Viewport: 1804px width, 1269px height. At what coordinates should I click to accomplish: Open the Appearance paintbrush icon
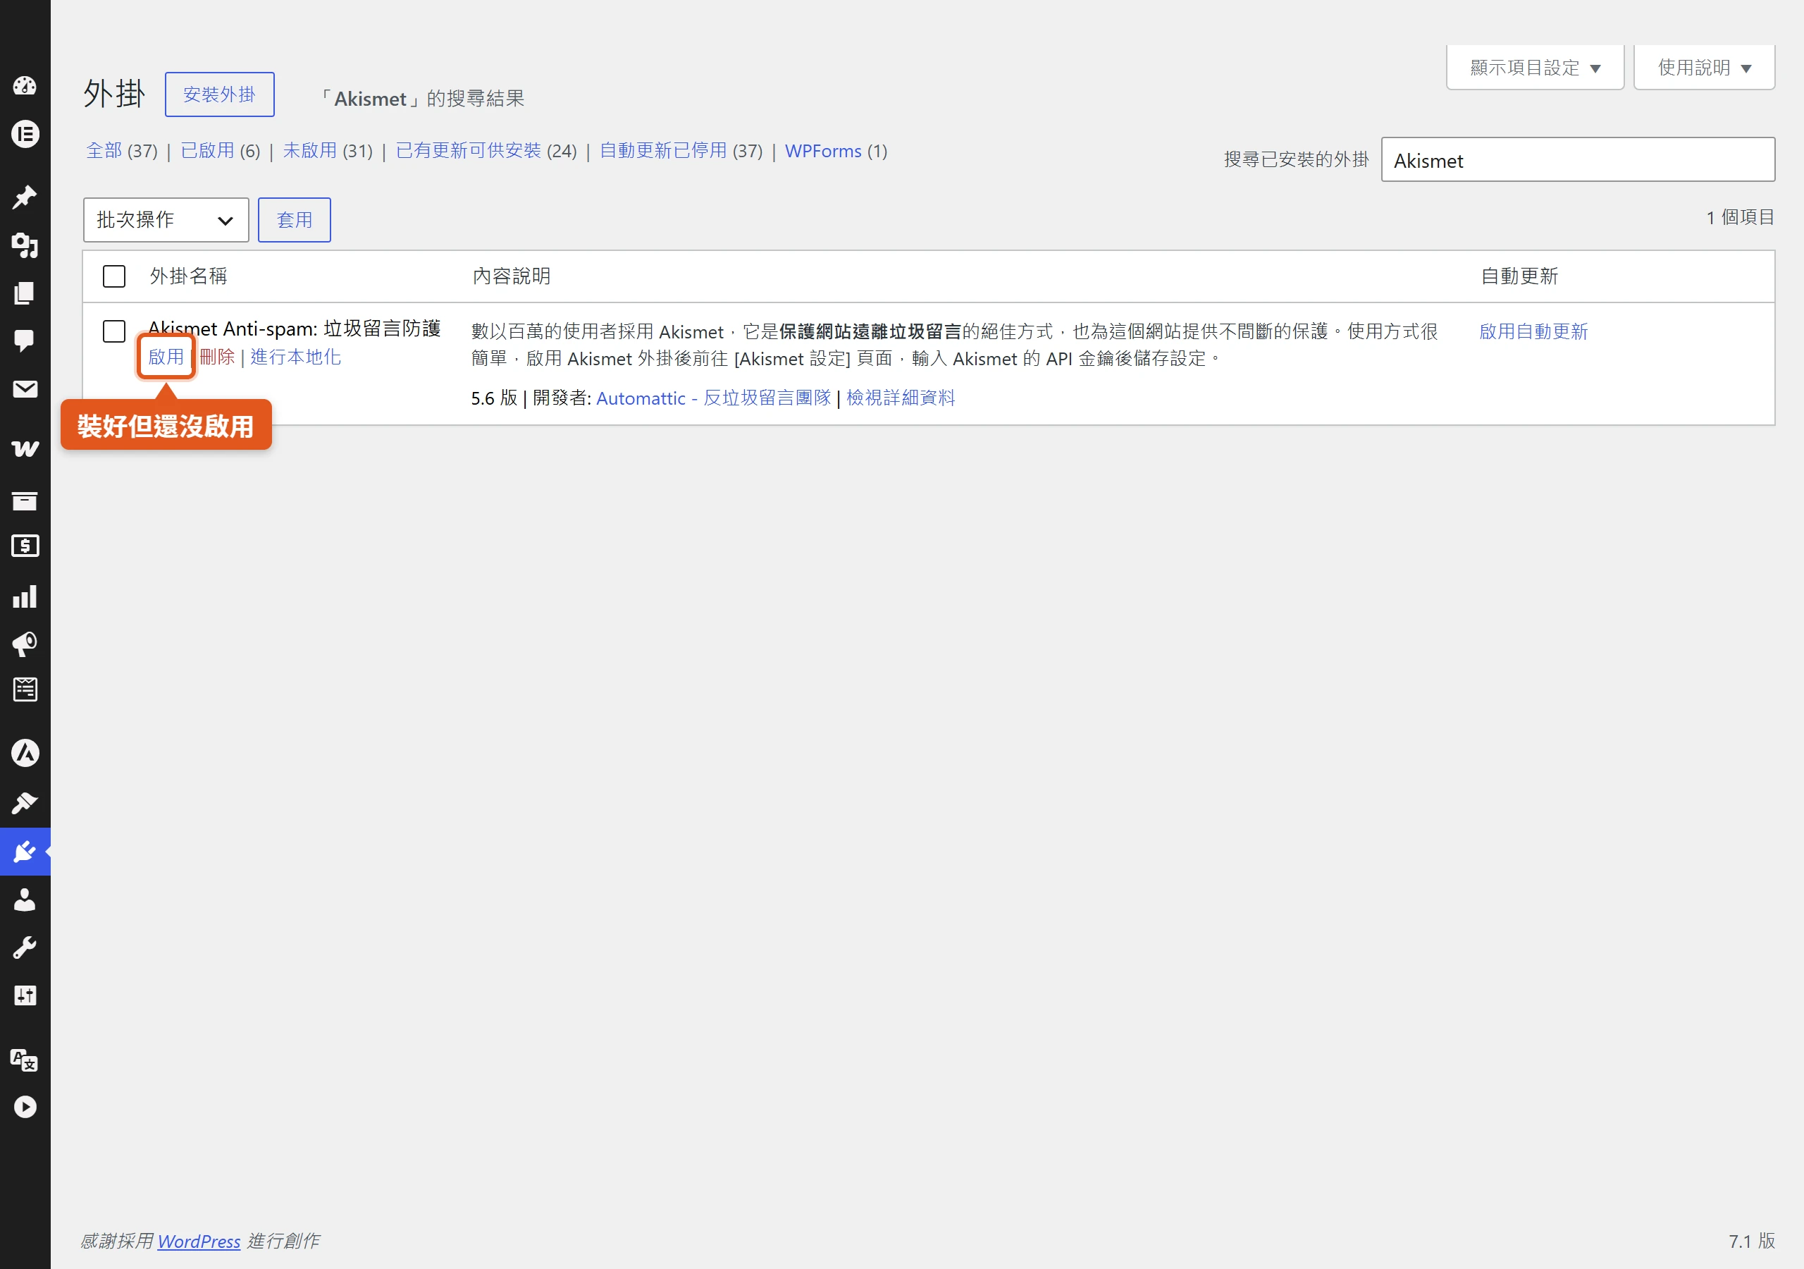(x=25, y=803)
